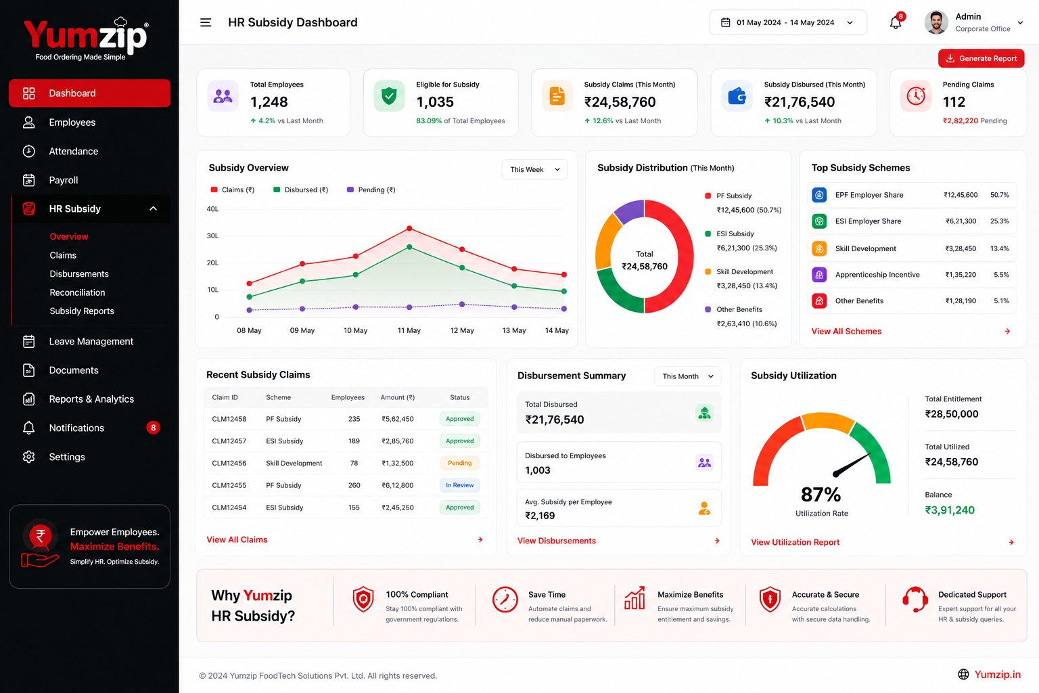Click the Avg. Subsidy per Employee icon
This screenshot has height=693, width=1039.
point(704,508)
